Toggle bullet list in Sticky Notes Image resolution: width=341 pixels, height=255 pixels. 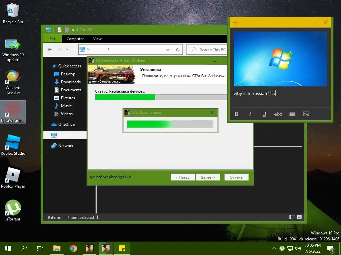point(292,114)
